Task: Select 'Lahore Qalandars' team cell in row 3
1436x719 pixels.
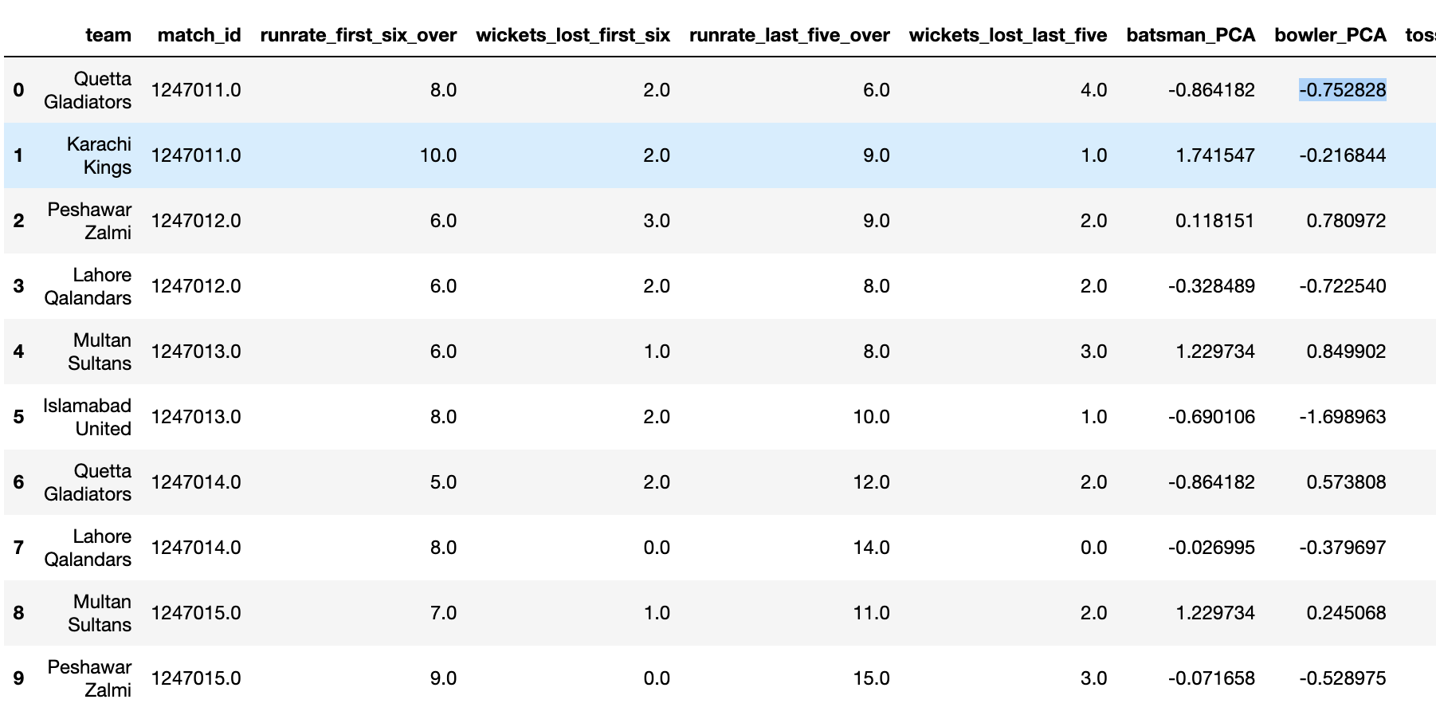Action: point(88,286)
